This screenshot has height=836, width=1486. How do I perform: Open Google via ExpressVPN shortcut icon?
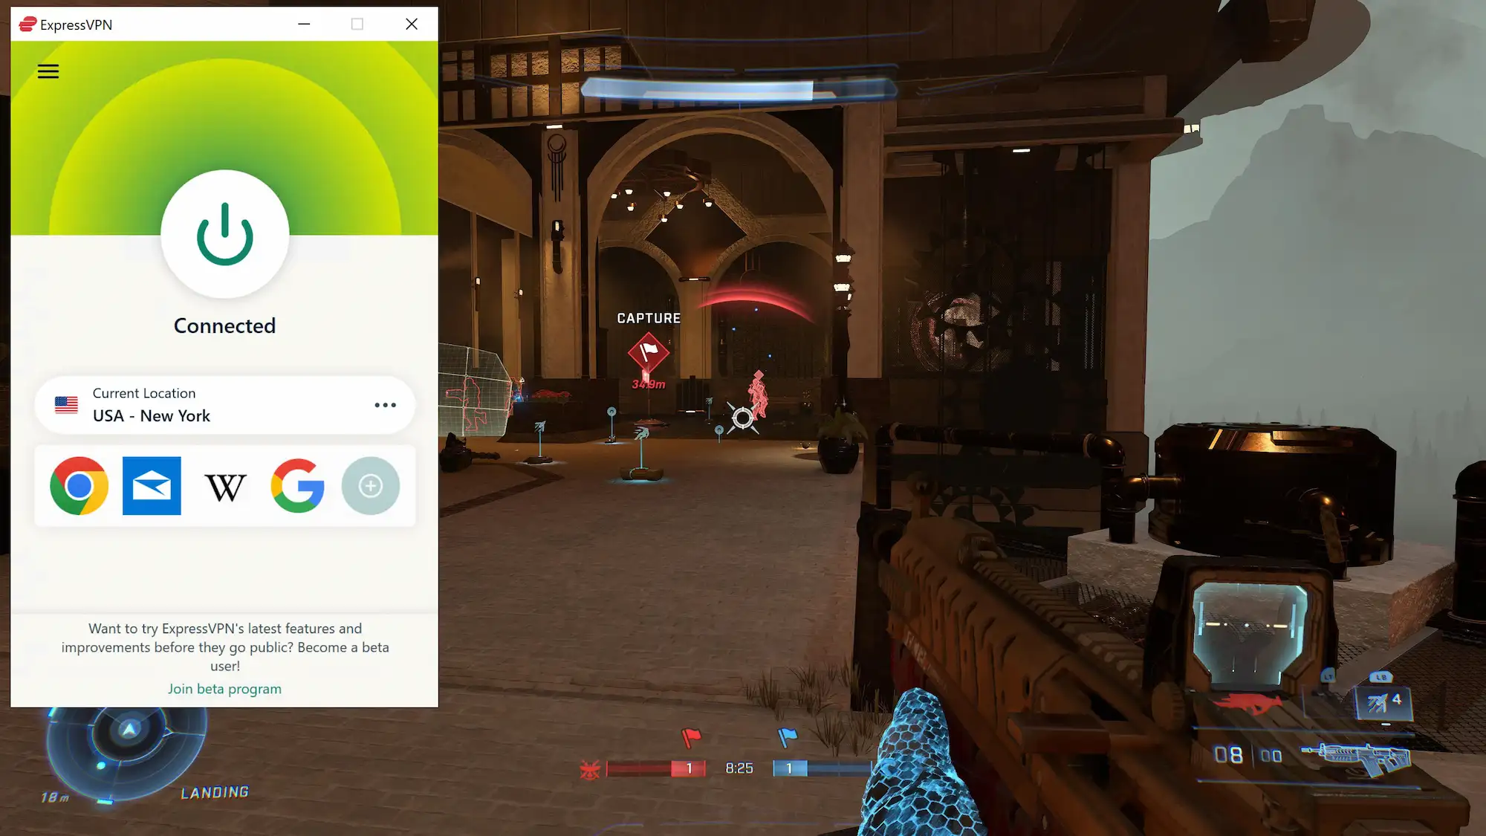(298, 485)
